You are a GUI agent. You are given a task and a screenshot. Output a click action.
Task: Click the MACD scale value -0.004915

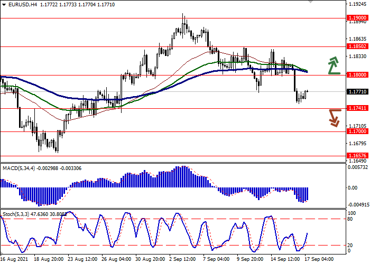point(358,204)
